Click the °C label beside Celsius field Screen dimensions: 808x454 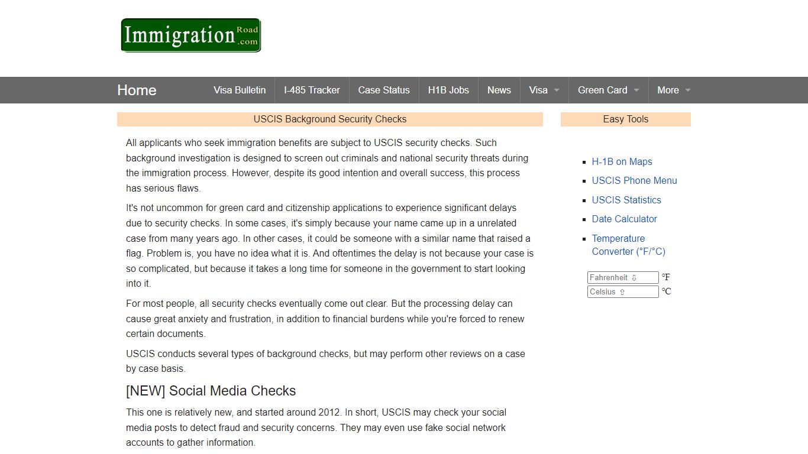(x=666, y=291)
